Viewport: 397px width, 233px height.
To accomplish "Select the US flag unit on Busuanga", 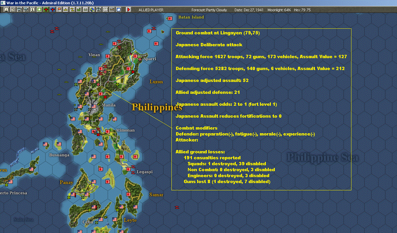I will [59, 144].
